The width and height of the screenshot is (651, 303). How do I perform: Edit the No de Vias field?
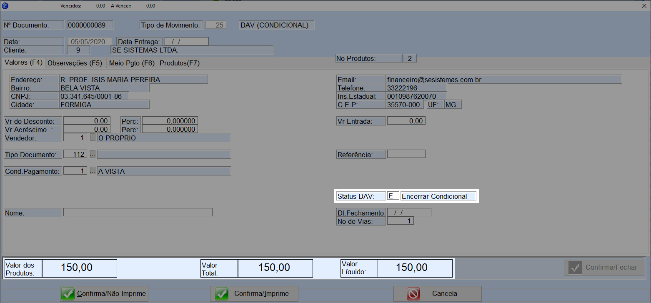click(x=400, y=221)
